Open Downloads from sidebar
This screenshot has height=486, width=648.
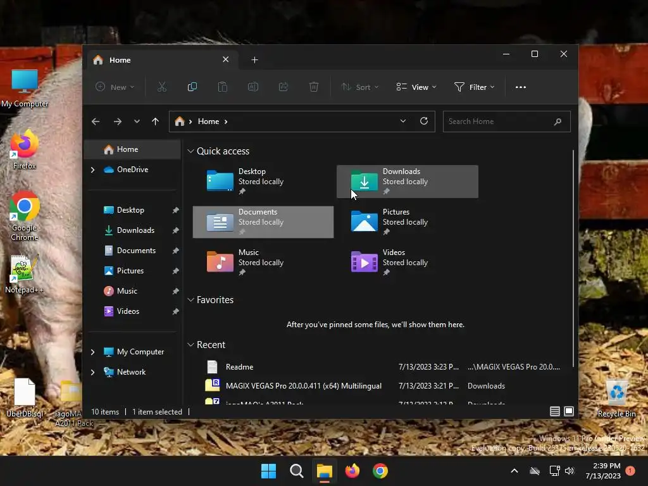[135, 230]
